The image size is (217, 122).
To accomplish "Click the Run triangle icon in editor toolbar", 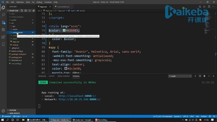I will tap(204, 6).
